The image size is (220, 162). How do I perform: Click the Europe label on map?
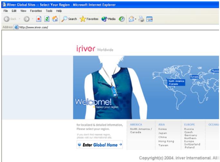[x=194, y=77]
